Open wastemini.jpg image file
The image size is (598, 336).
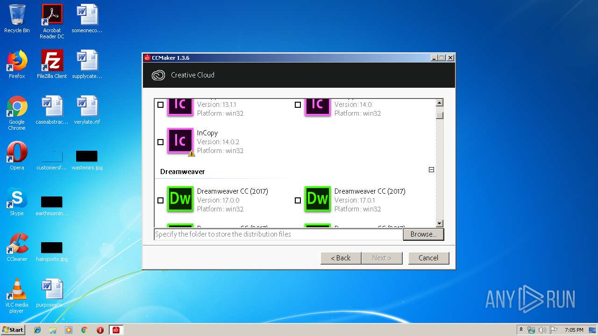[87, 159]
